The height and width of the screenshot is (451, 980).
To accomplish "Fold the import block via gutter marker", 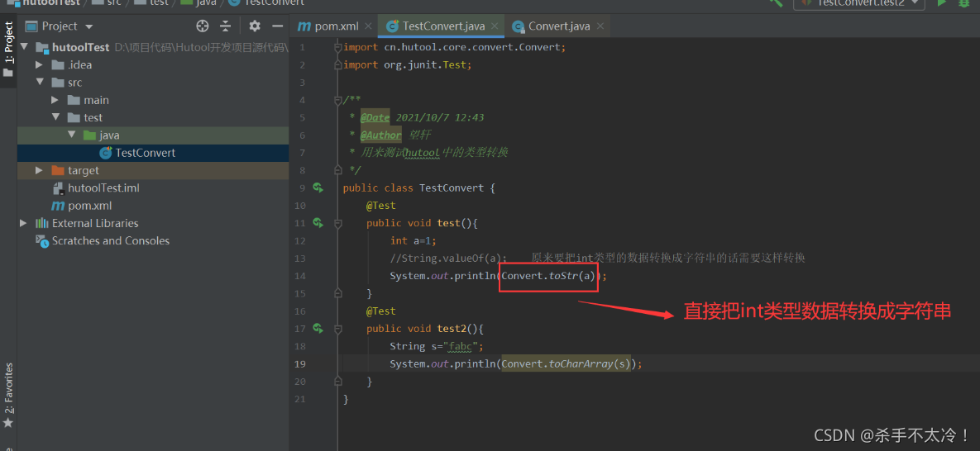I will coord(338,47).
